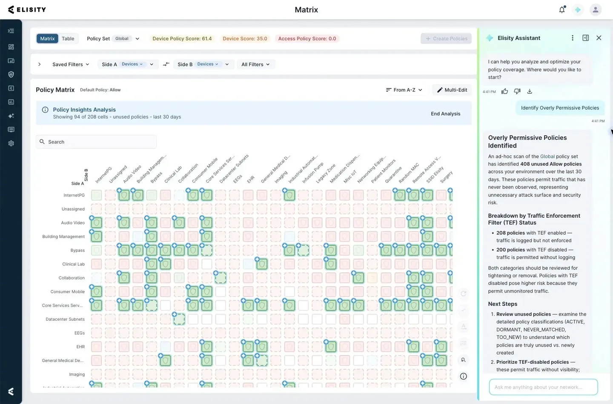Switch to Matrix view
Image resolution: width=613 pixels, height=404 pixels.
pos(47,39)
